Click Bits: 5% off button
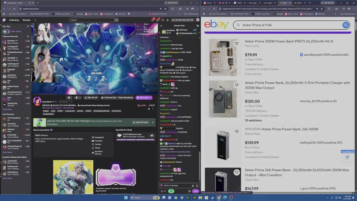Viewport: 357px width, 201px height. tap(91, 98)
